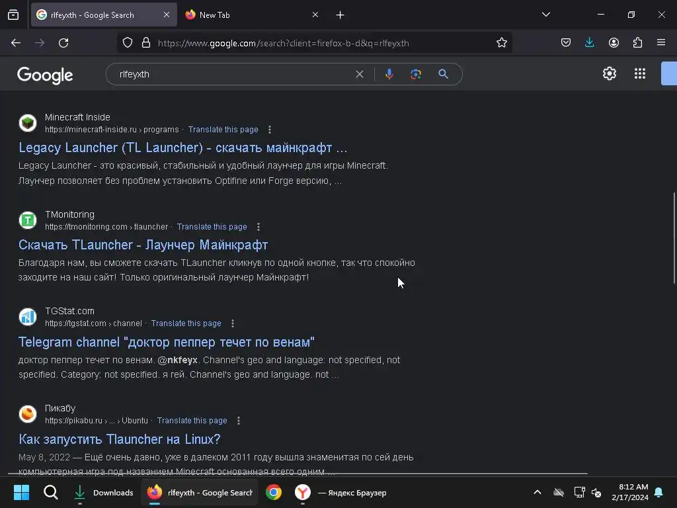Click the vertical page scrollbar
Screen dimensions: 677x508
674,238
